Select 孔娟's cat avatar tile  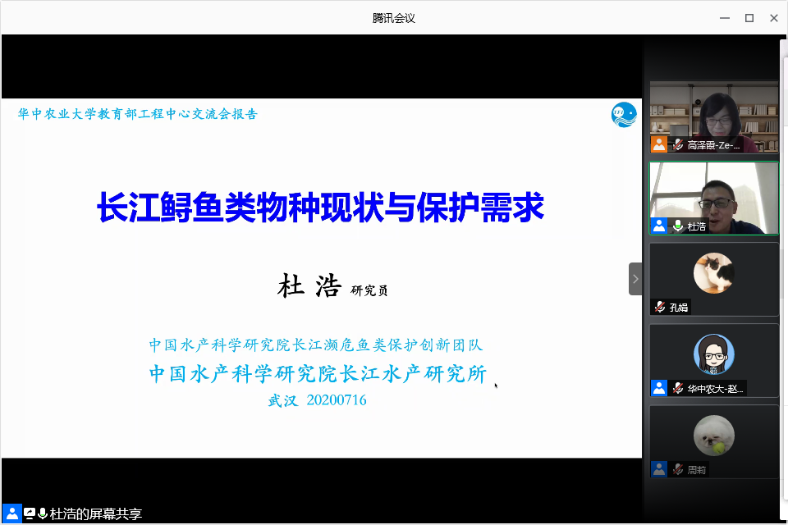pos(713,274)
